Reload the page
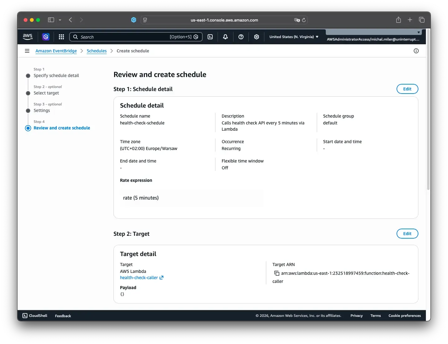 (304, 20)
